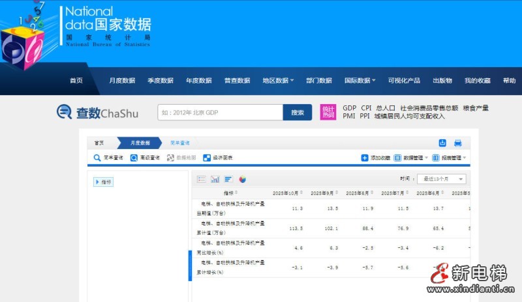
Task: Toggle sorting on the 指标 column header
Action: [x=230, y=193]
